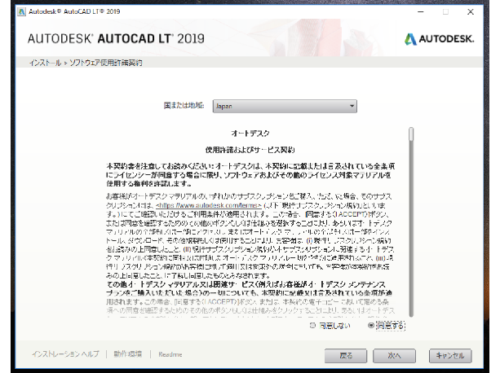Click the dropdown arrow beside Japan

click(352, 106)
